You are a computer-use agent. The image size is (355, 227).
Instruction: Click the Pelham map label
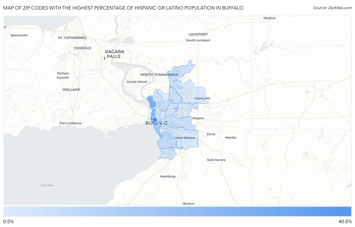point(63,73)
